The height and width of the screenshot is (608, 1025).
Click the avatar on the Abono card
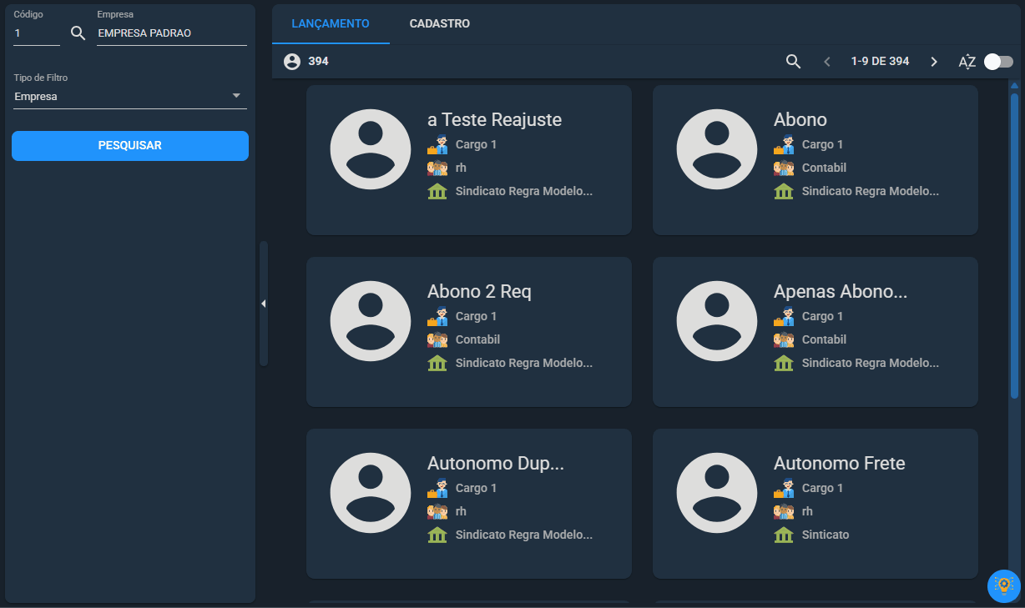coord(717,149)
